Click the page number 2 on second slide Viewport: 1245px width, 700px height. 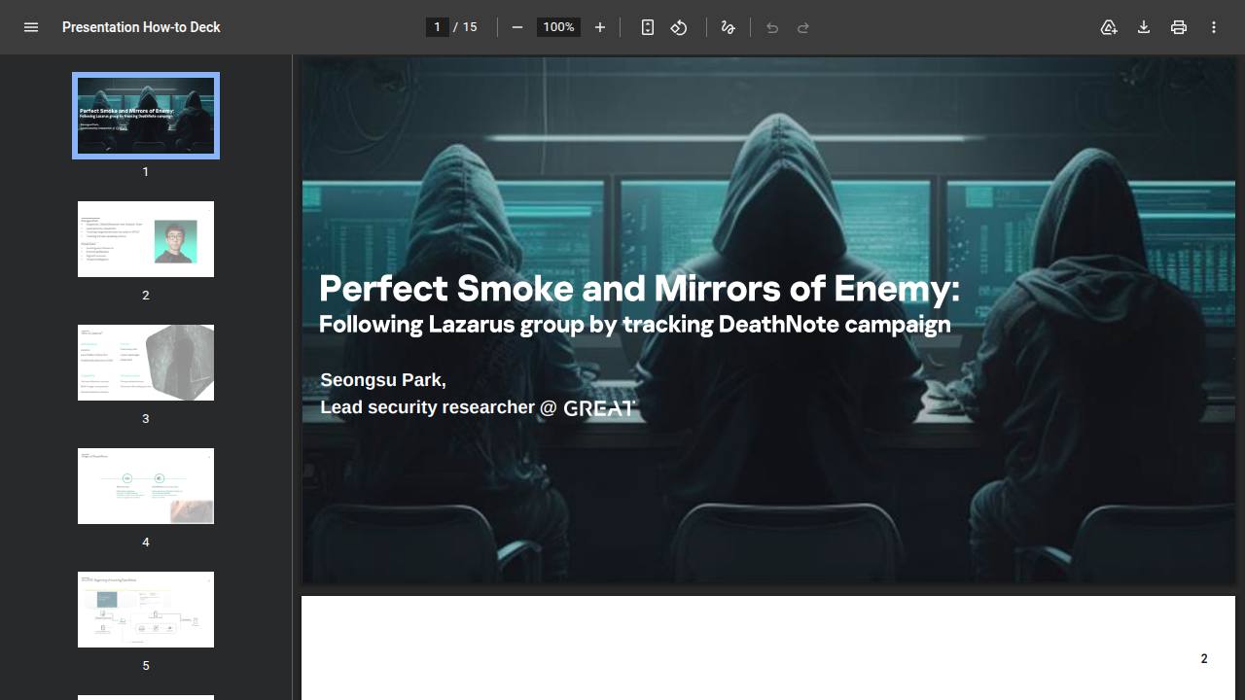1204,658
